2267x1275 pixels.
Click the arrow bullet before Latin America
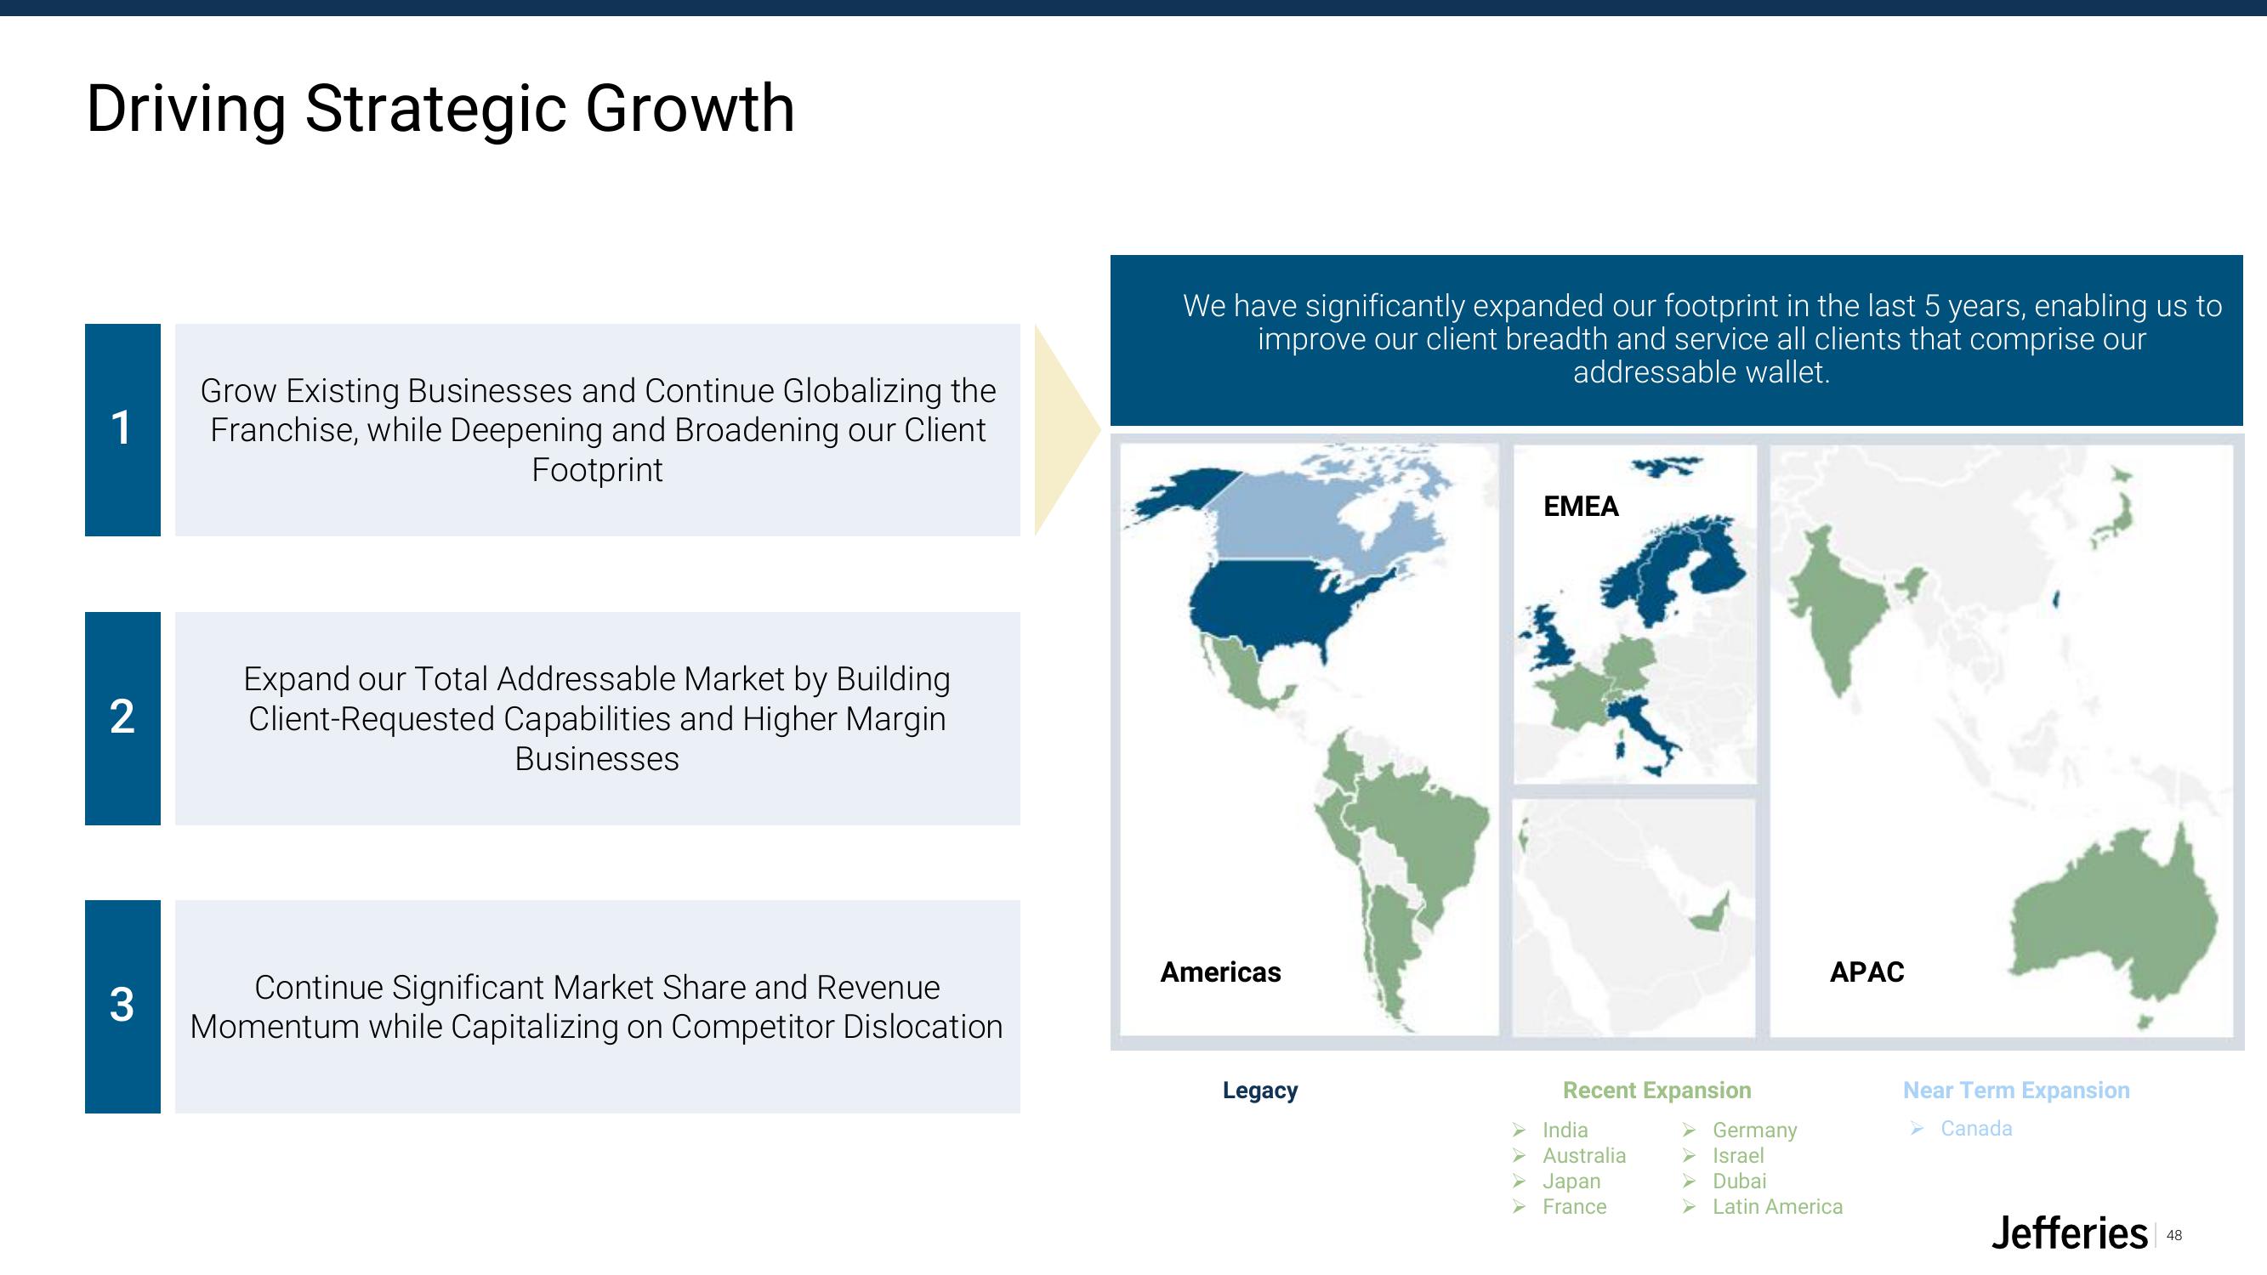1689,1206
